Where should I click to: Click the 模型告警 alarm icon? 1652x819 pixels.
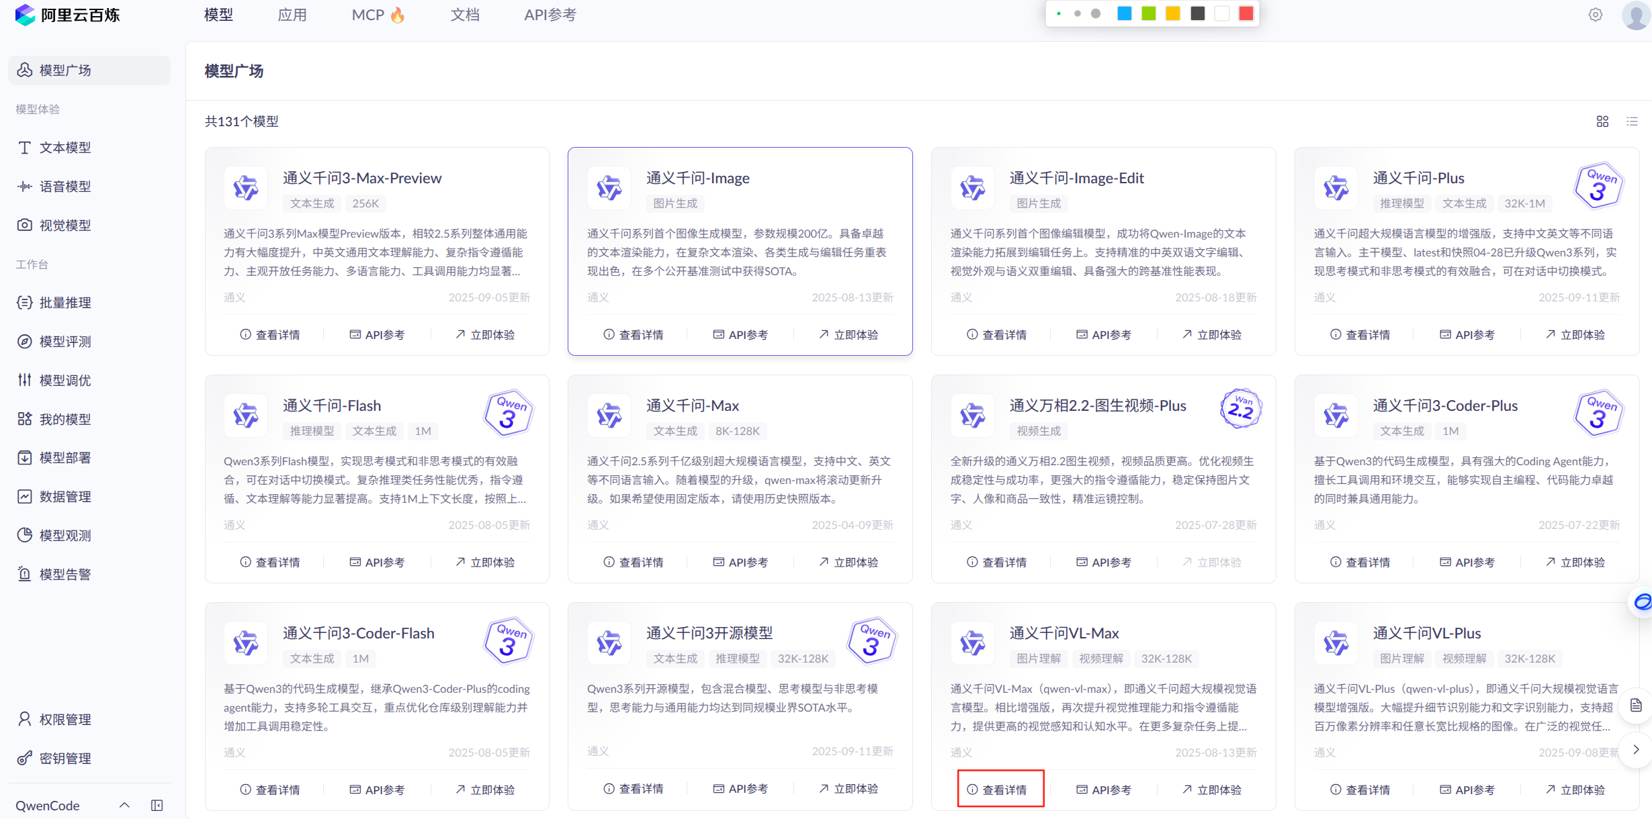click(x=25, y=574)
